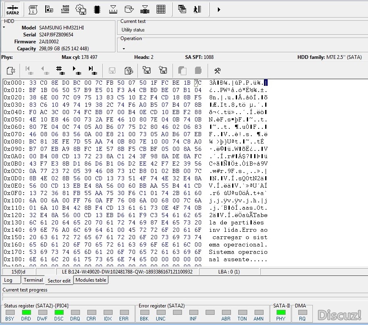Jump to the first sector
The image size is (368, 325).
29,70
